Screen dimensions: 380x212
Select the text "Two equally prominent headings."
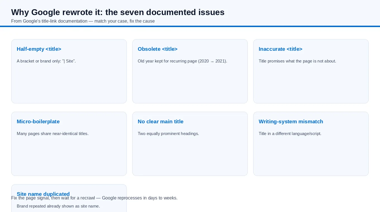pos(168,134)
